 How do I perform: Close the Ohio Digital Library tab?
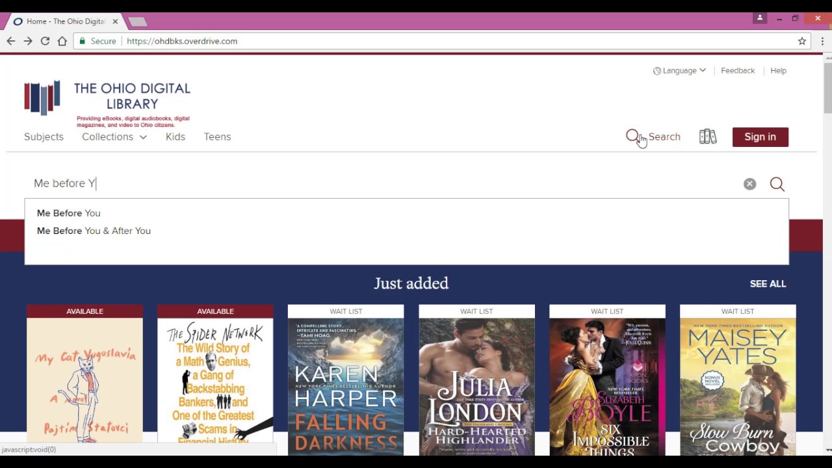pyautogui.click(x=115, y=21)
